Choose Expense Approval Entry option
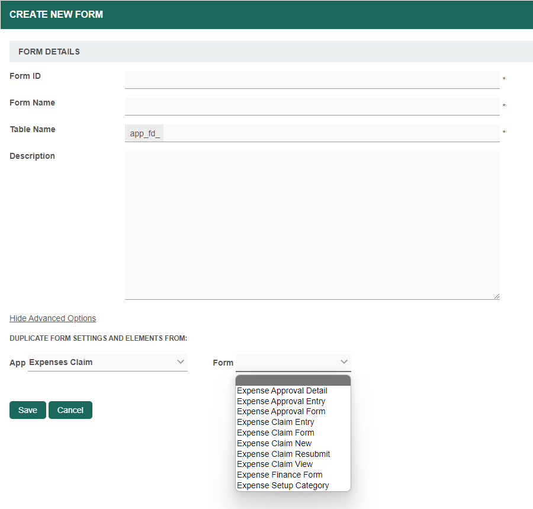The width and height of the screenshot is (533, 509). click(x=281, y=401)
